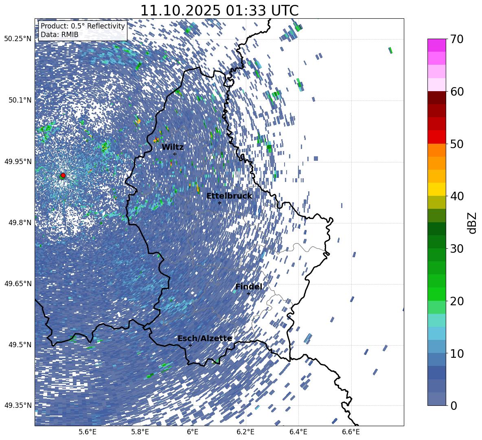482x440 pixels.
Task: Click the 0 tick on colorbar
Action: [x=454, y=405]
